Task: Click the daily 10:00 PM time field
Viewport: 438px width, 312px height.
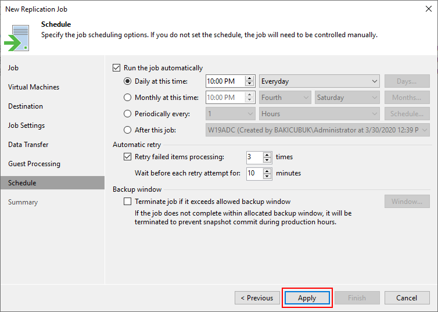Action: tap(225, 81)
